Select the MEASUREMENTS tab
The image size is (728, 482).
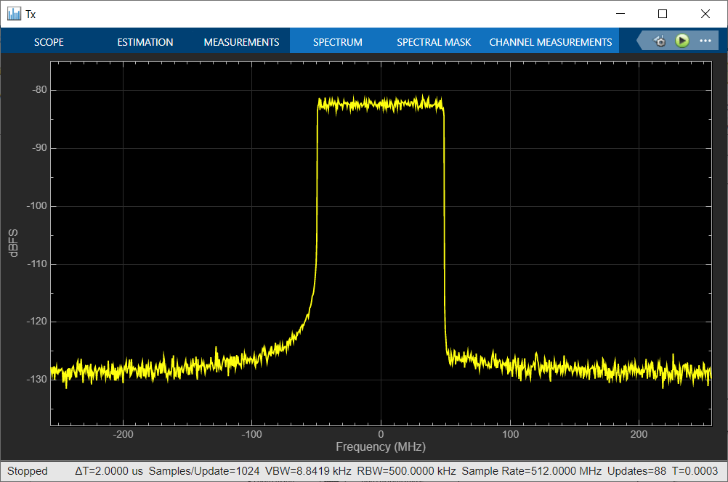[x=241, y=42]
